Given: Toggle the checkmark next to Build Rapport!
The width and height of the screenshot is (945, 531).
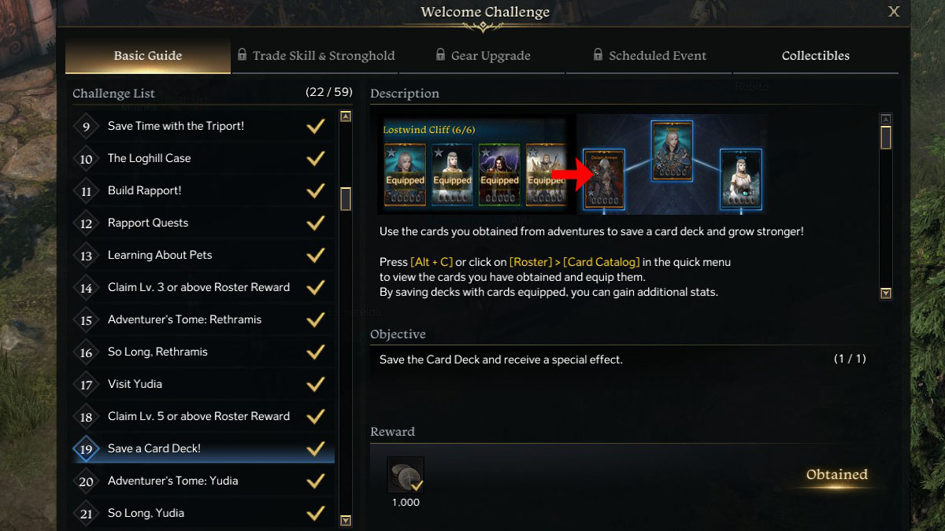Looking at the screenshot, I should click(x=316, y=190).
